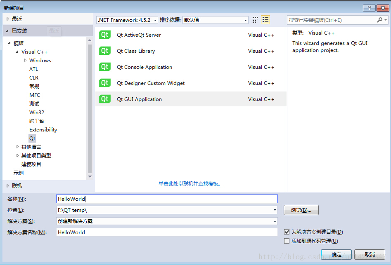Select Qt Class Library template name

point(136,51)
